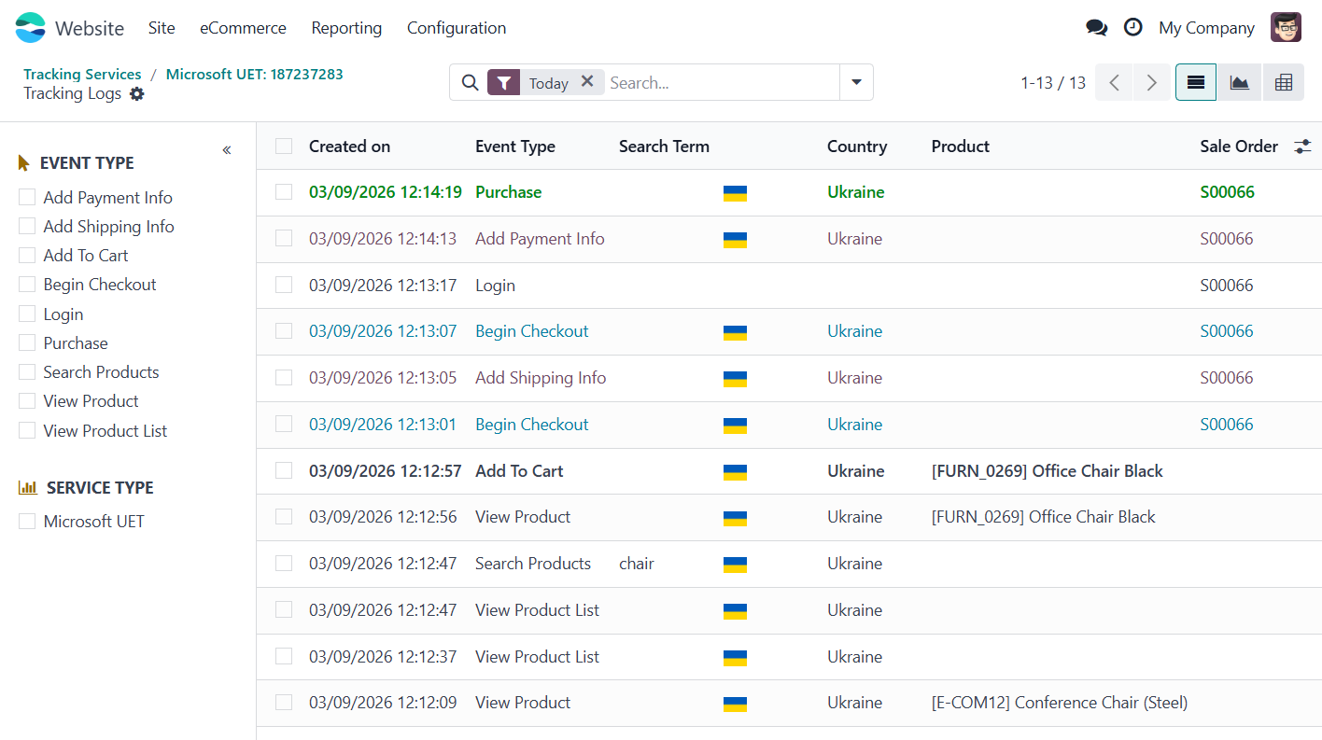Remove the Today filter tag
The width and height of the screenshot is (1322, 740).
(x=587, y=82)
